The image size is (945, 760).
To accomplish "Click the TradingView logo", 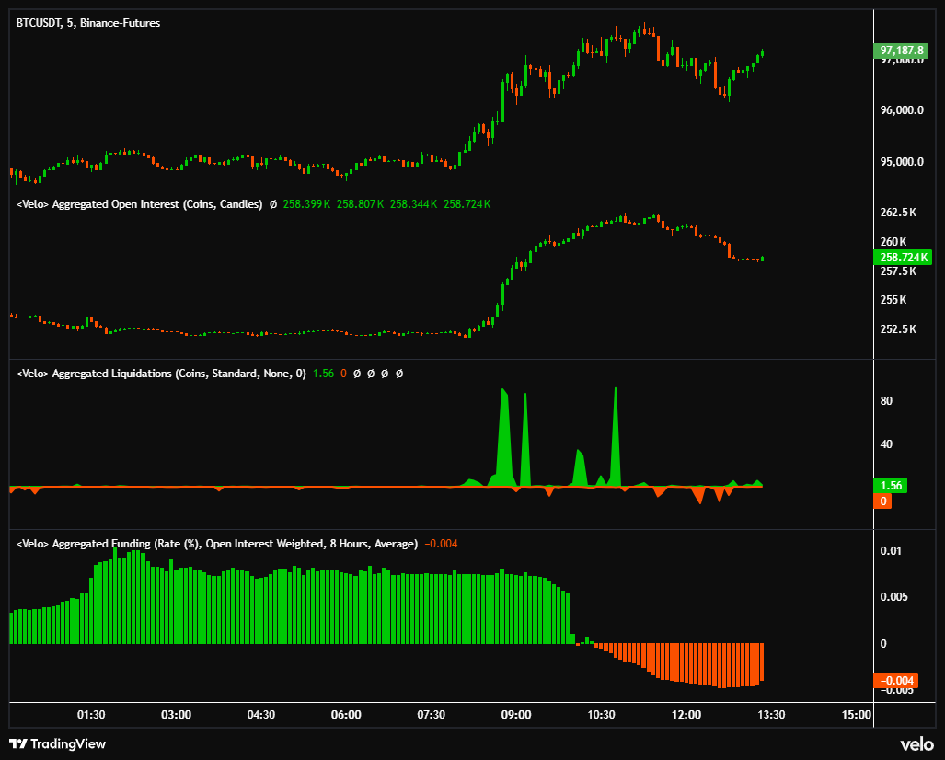I will pos(58,743).
